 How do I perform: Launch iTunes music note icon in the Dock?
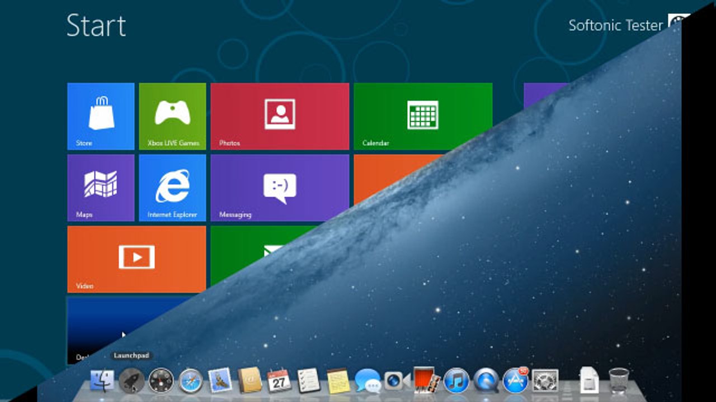pyautogui.click(x=456, y=381)
